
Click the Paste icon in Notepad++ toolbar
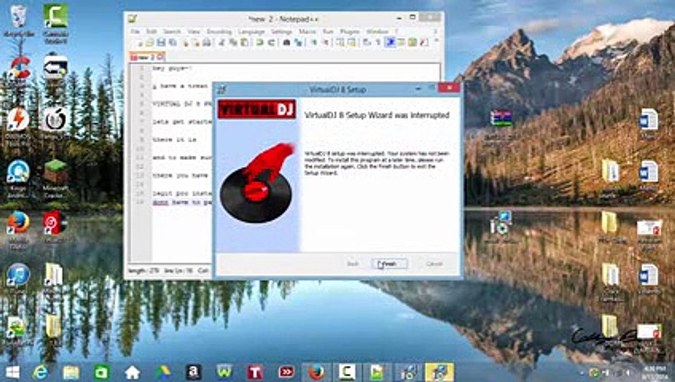[244, 42]
